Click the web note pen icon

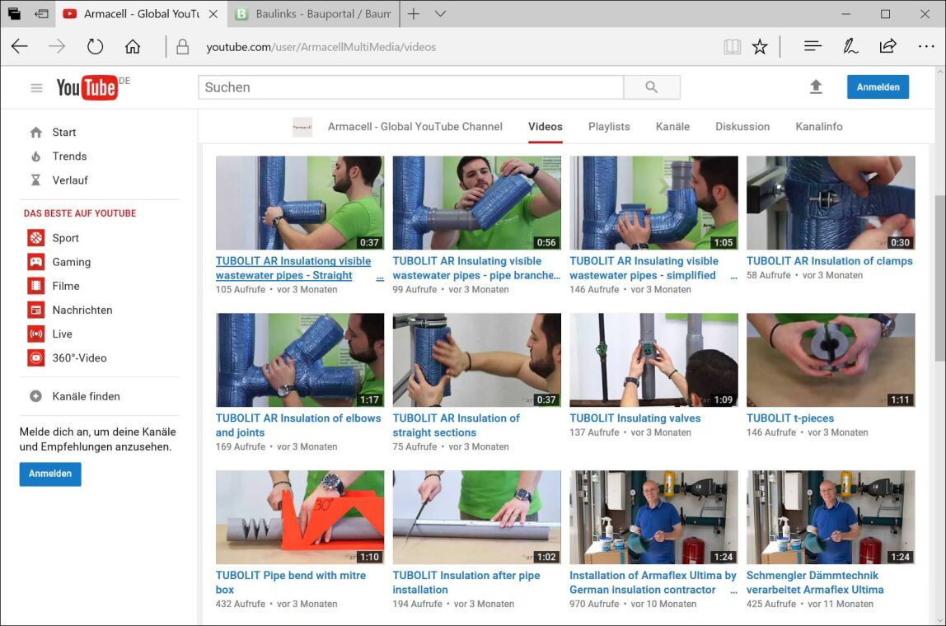(850, 46)
